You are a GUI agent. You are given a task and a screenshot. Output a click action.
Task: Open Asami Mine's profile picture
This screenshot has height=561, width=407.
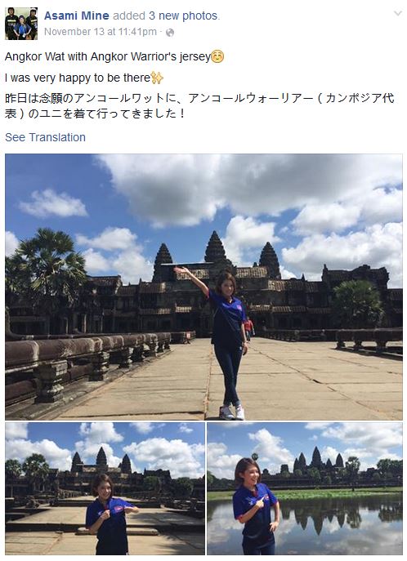(x=21, y=24)
